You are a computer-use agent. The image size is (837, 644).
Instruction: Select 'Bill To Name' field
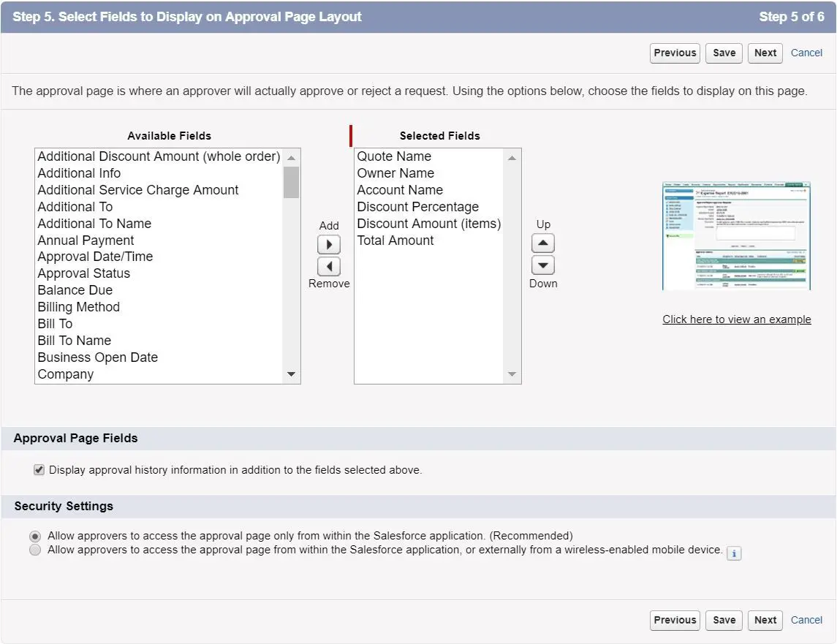point(159,341)
